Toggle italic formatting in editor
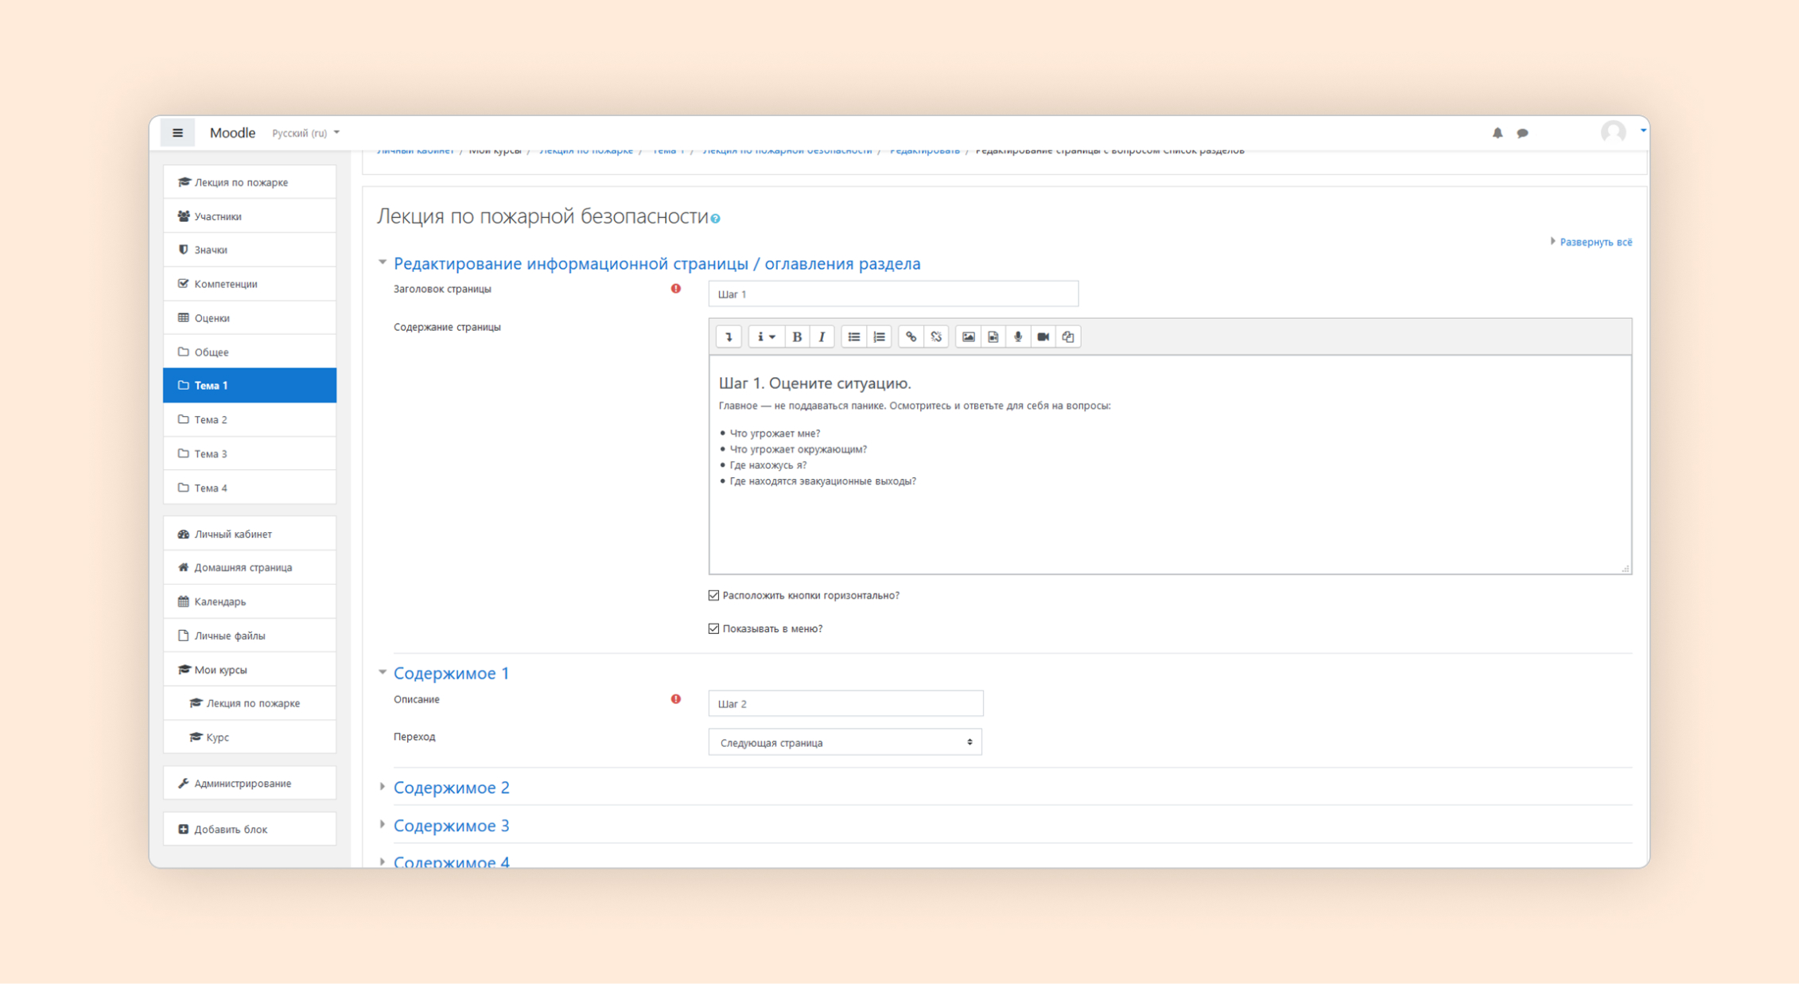The image size is (1799, 984). tap(822, 336)
